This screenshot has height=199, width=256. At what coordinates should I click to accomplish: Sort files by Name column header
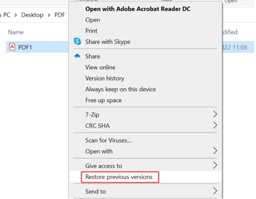(x=16, y=32)
